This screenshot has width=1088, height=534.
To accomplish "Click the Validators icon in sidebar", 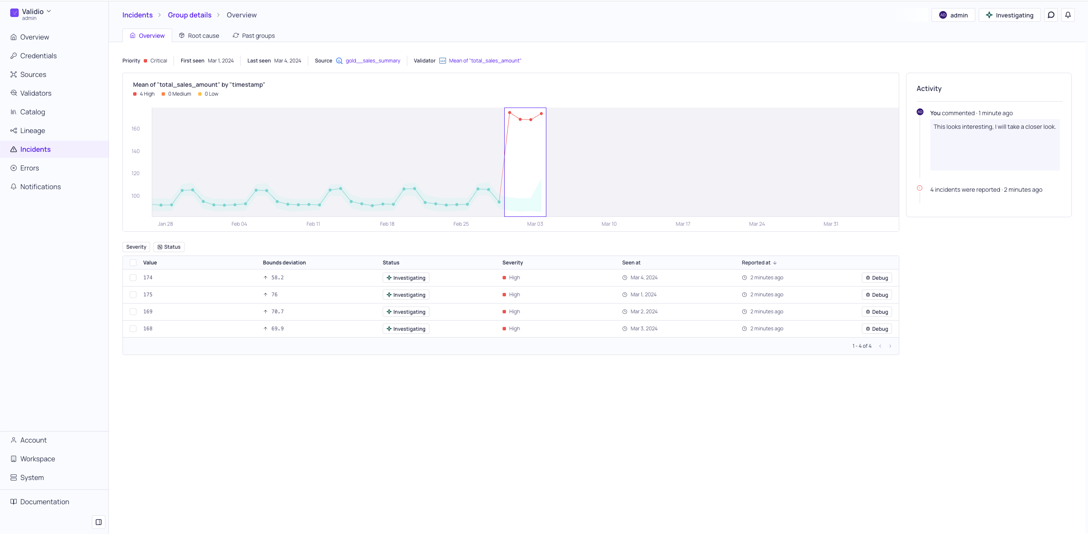I will pyautogui.click(x=14, y=93).
